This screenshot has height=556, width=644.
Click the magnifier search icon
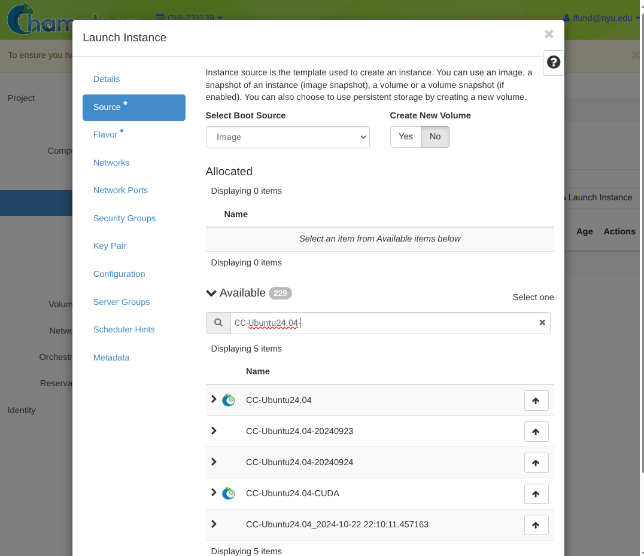pyautogui.click(x=218, y=323)
